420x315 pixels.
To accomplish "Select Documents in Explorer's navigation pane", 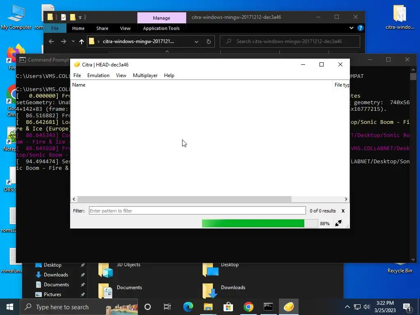I will point(56,285).
